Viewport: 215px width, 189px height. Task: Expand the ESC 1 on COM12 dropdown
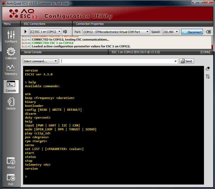pyautogui.click(x=45, y=32)
